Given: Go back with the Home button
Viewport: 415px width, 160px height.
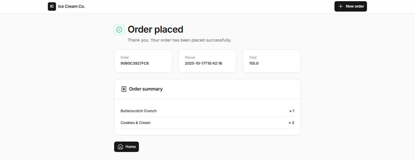Looking at the screenshot, I should pyautogui.click(x=126, y=147).
